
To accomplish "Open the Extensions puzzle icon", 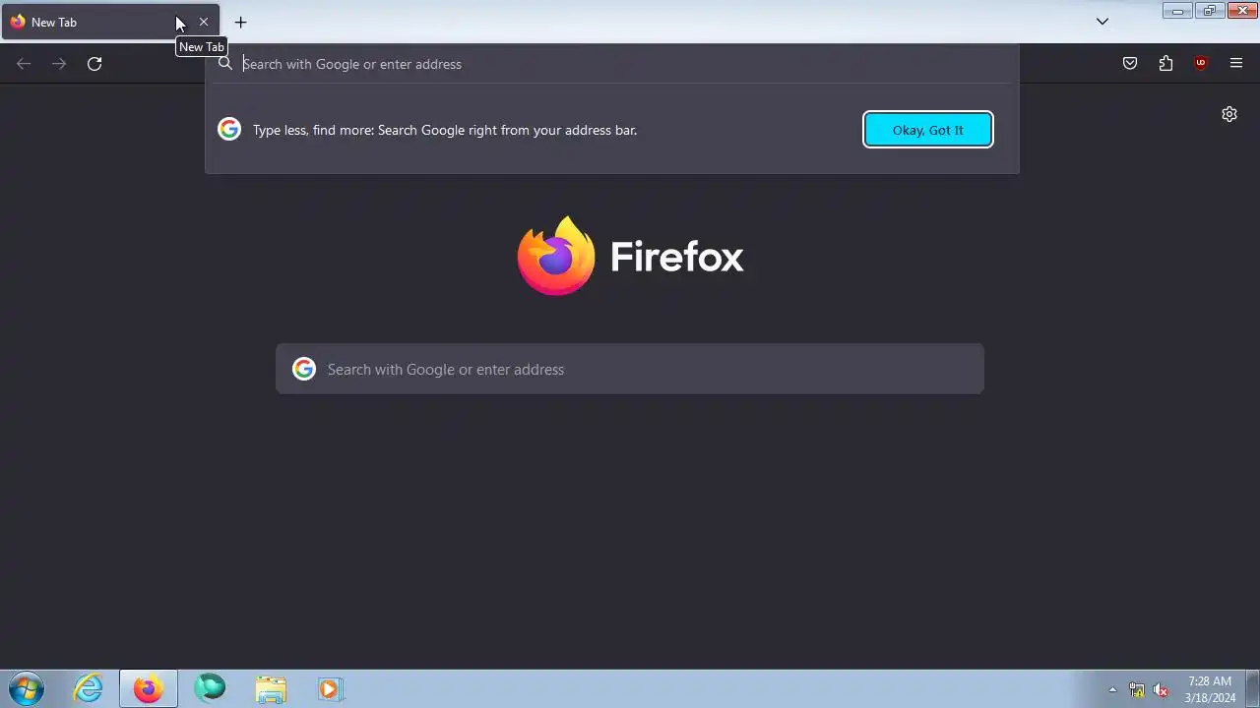I will 1165,64.
